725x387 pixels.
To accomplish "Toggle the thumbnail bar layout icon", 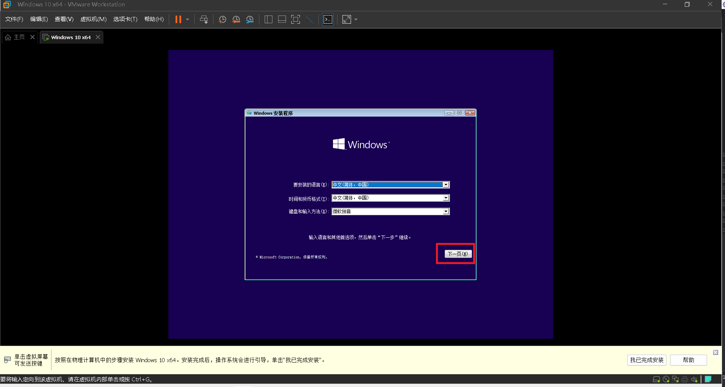I will click(x=282, y=19).
